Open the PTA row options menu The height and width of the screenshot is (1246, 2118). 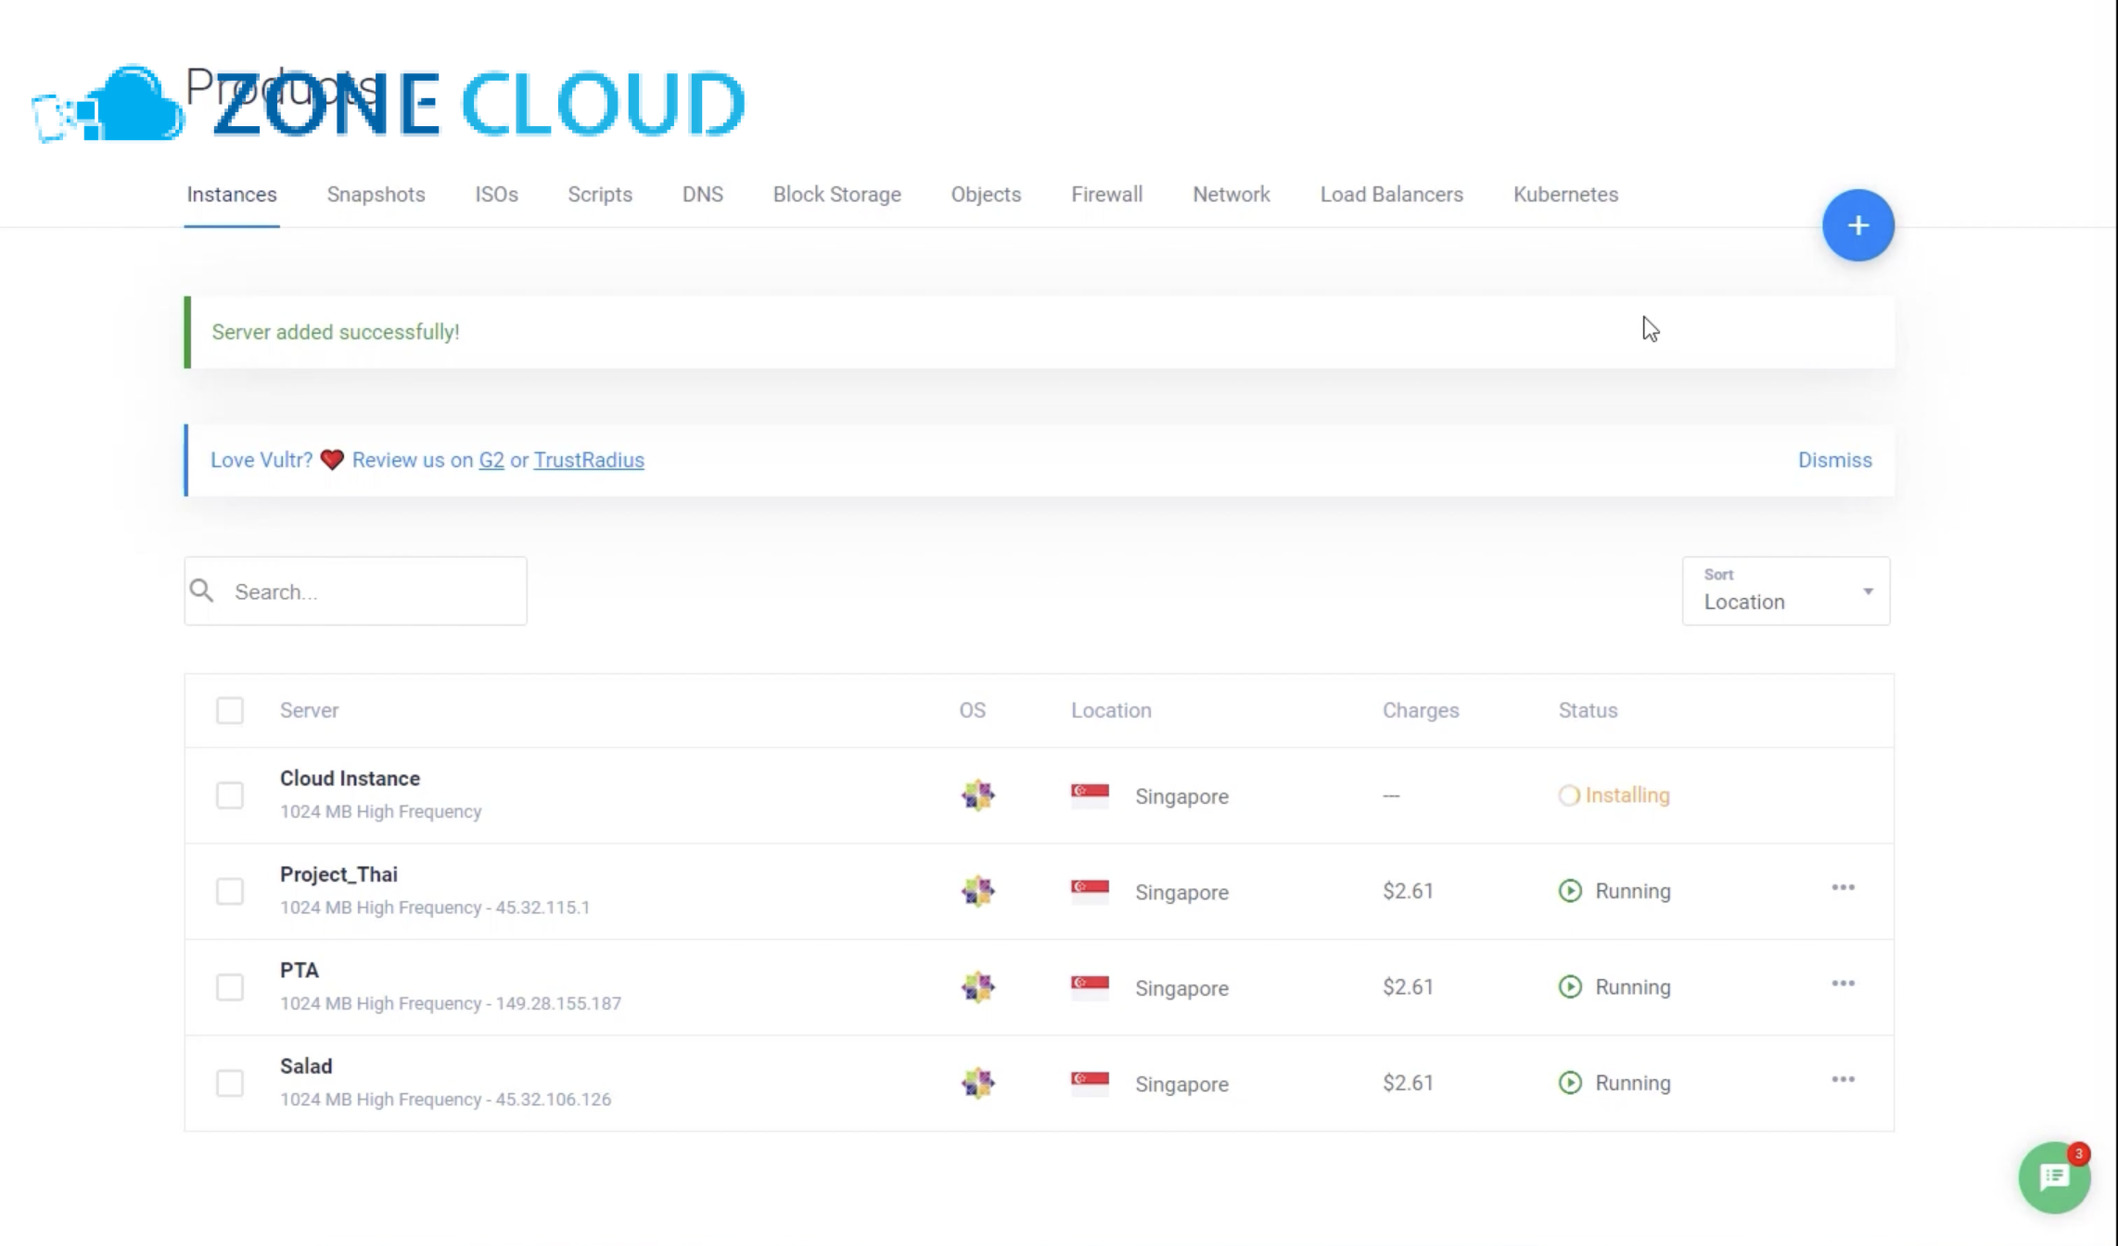pos(1843,984)
